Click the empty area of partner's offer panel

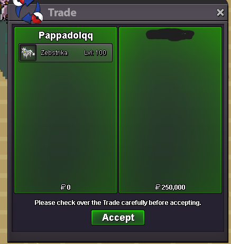[x=170, y=112]
